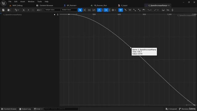Open the Output Log
Image resolution: width=197 pixels, height=111 pixels.
coord(25,109)
